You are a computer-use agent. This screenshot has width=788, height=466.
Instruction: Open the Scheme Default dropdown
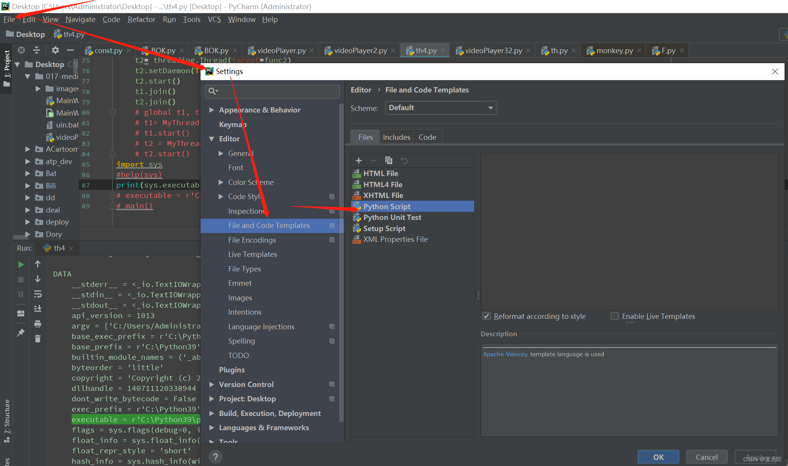coord(441,108)
